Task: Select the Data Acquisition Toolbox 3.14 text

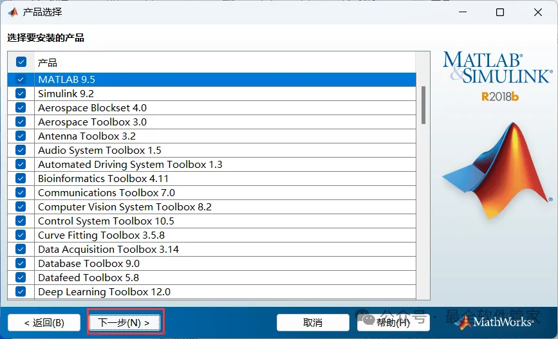Action: (108, 250)
